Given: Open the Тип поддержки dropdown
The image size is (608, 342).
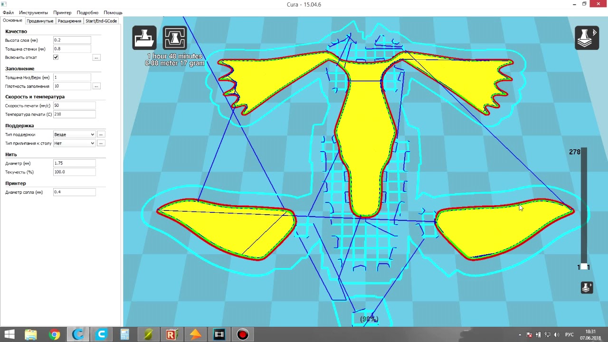Looking at the screenshot, I should 74,134.
